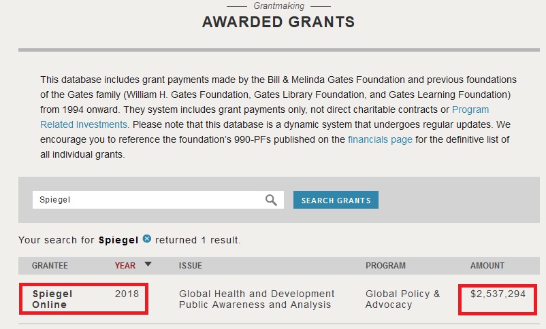Sort by the Amount column header
The width and height of the screenshot is (546, 329).
coord(487,266)
